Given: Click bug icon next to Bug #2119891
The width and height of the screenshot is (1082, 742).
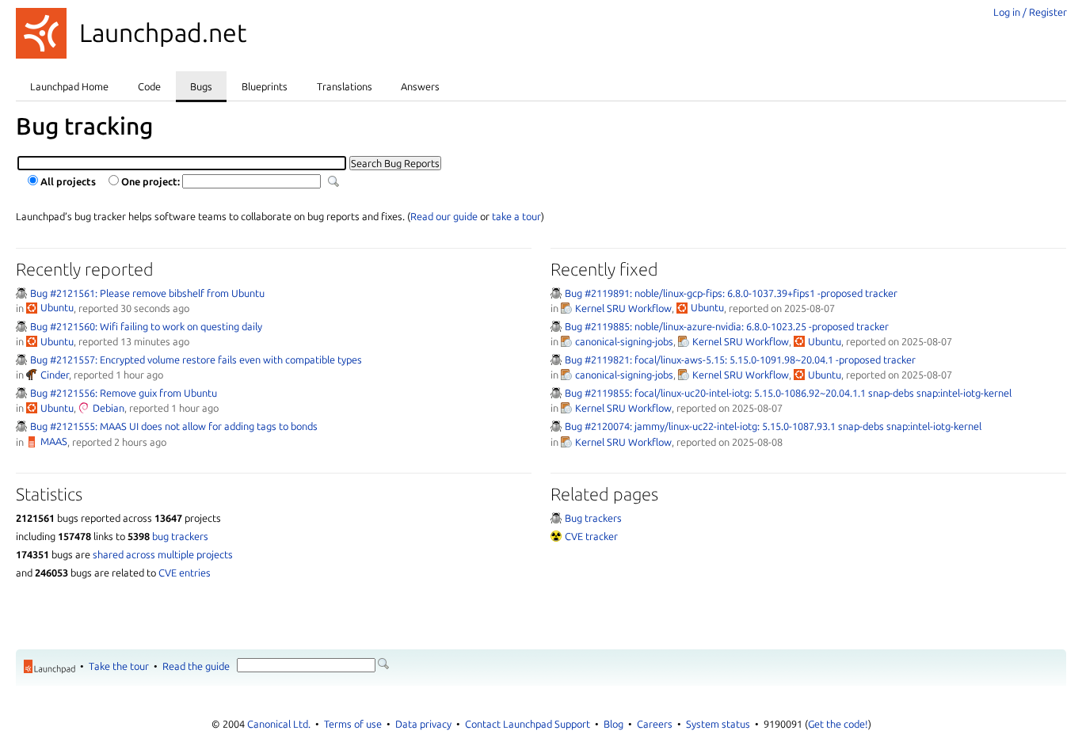Looking at the screenshot, I should click(556, 293).
